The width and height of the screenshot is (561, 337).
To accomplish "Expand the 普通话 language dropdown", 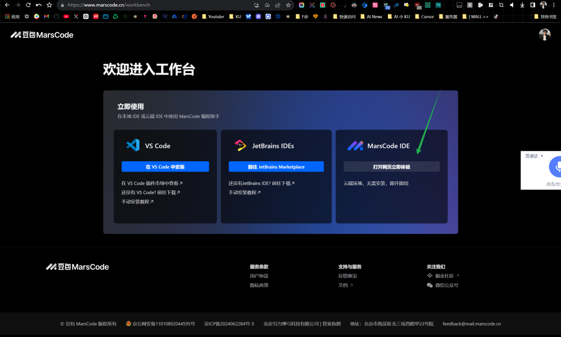I will pyautogui.click(x=534, y=156).
